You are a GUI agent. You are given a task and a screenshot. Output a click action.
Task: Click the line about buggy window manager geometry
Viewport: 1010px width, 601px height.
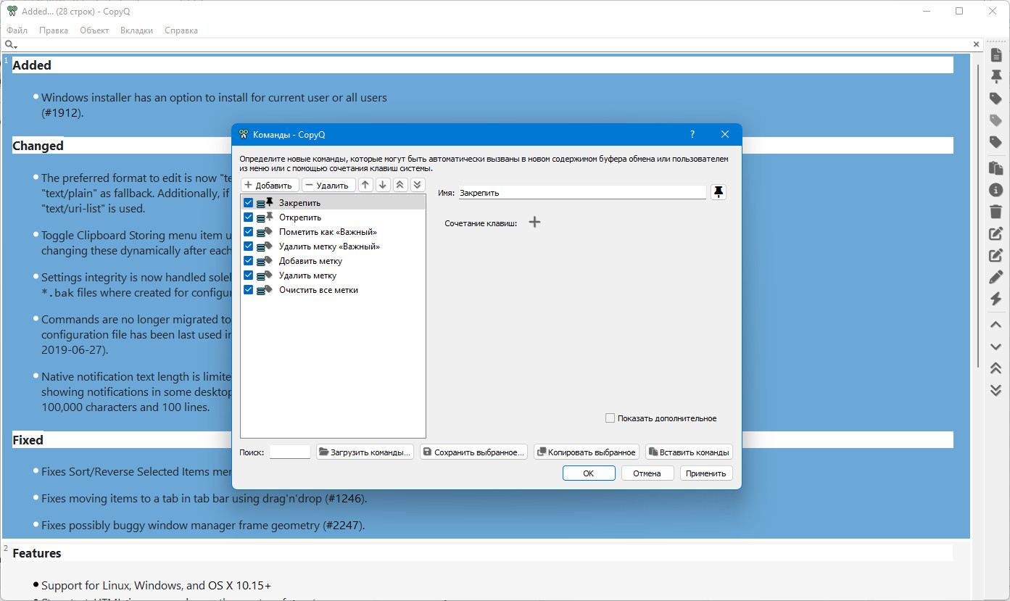pyautogui.click(x=203, y=525)
